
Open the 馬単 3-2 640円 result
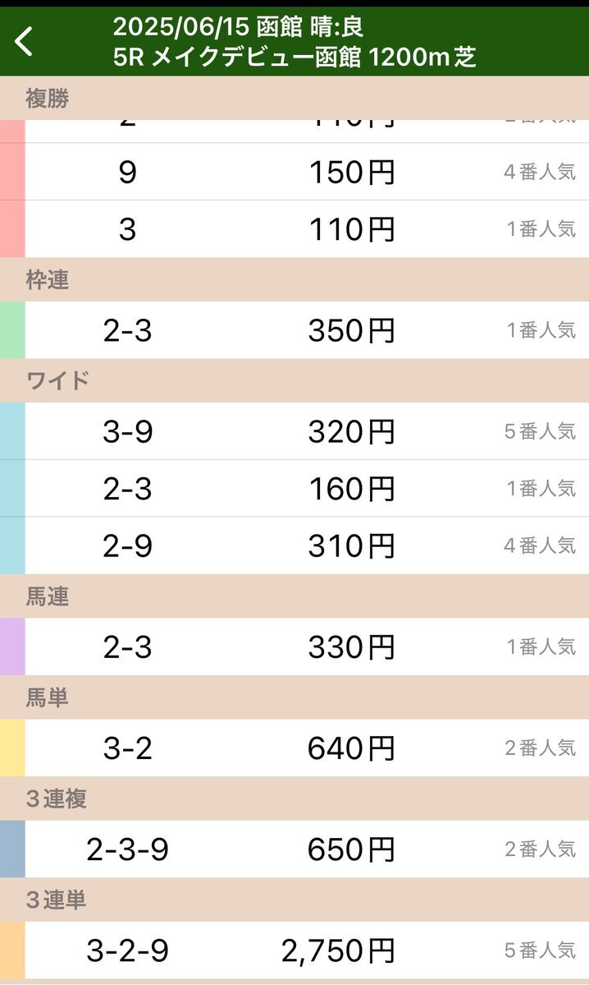click(x=294, y=748)
